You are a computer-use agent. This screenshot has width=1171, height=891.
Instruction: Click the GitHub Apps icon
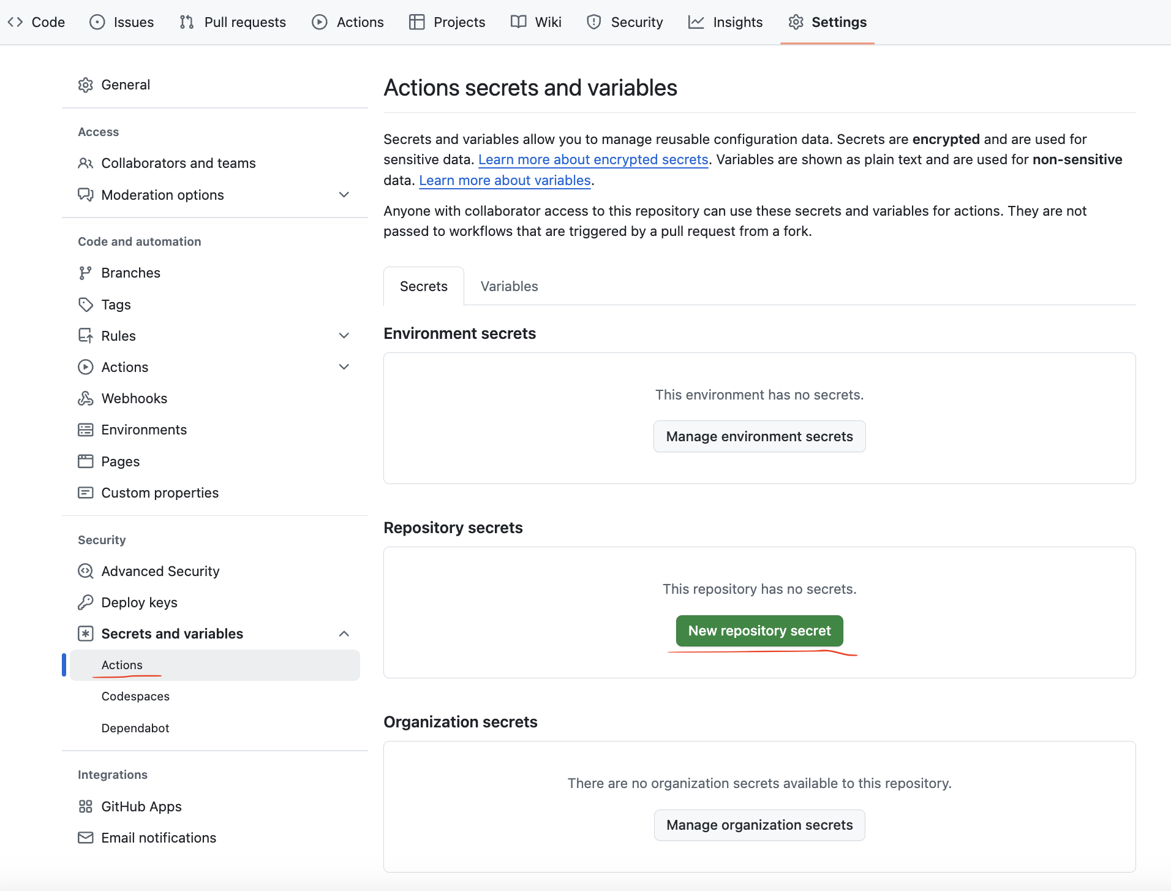(x=85, y=807)
